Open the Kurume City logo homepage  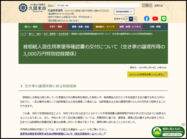coord(32,8)
